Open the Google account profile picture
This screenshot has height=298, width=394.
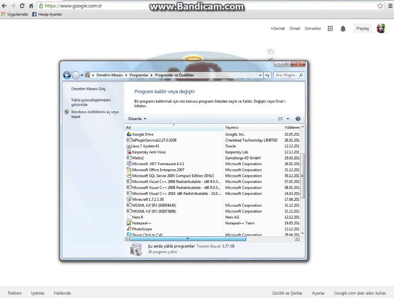point(381,29)
